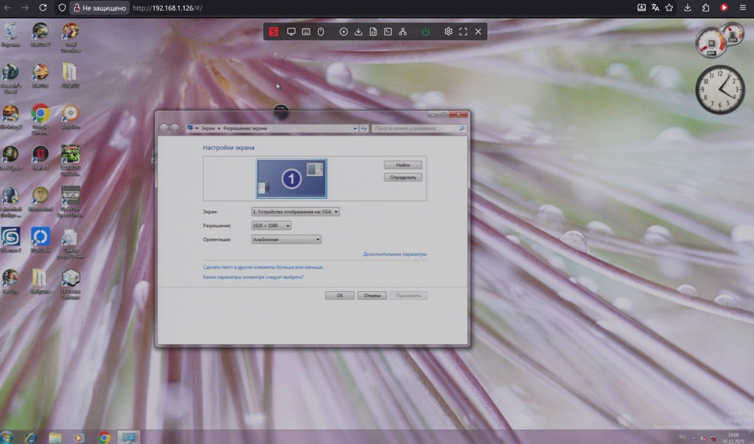Viewport: 754px width, 444px height.
Task: Launch Chrome from the Windows taskbar
Action: coord(104,438)
